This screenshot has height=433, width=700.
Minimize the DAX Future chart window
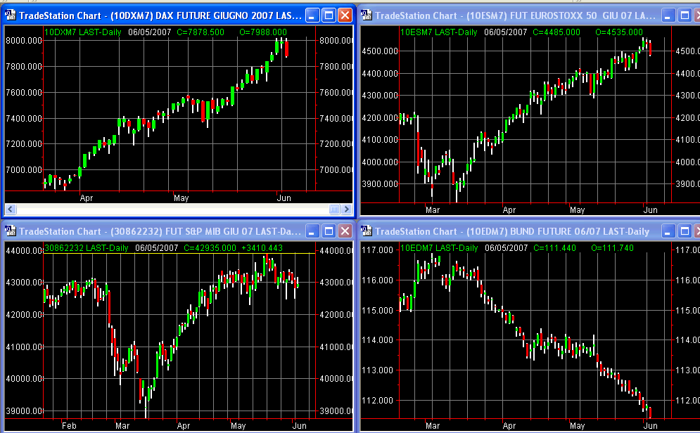pos(312,15)
